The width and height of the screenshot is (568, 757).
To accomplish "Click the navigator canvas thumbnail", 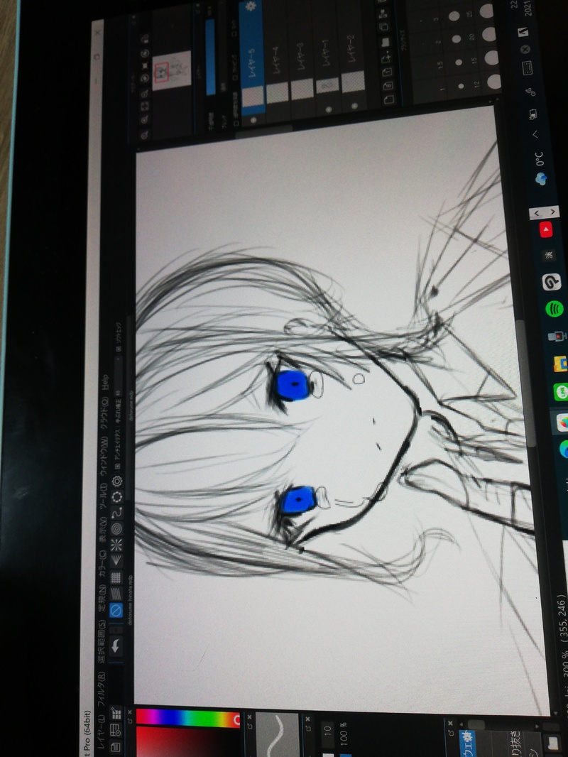I will pyautogui.click(x=172, y=72).
